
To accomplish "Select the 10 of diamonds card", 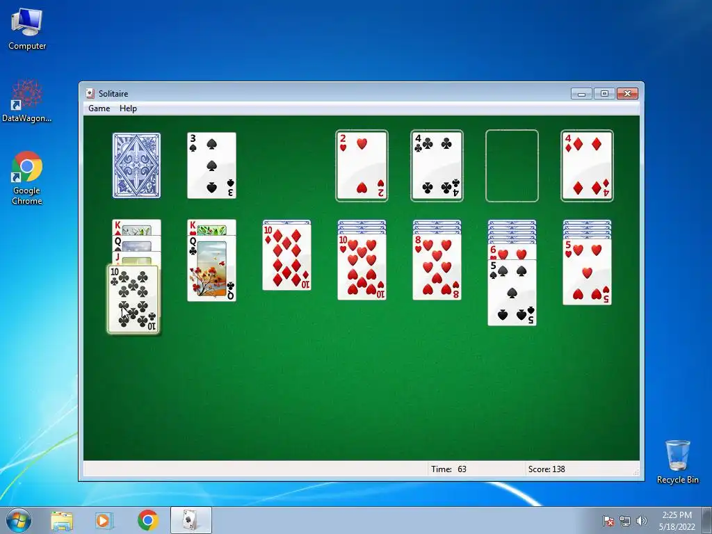I will (287, 257).
